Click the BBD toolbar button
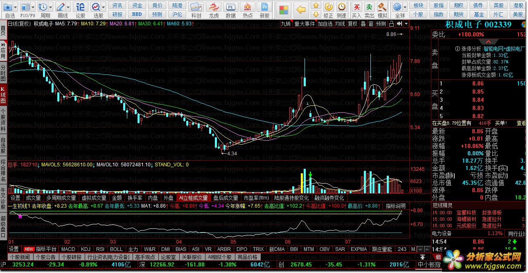The width and height of the screenshot is (528, 273). (137, 14)
